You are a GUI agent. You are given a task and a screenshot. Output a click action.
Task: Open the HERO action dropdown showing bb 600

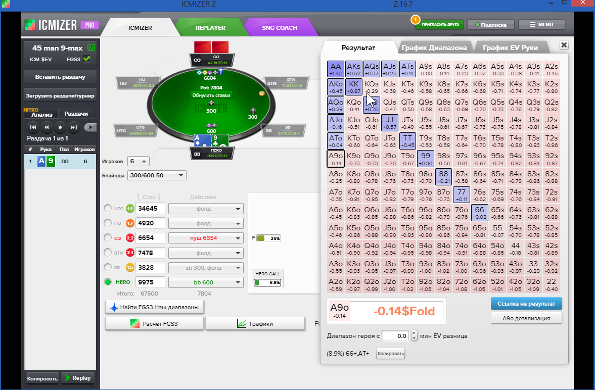point(206,282)
